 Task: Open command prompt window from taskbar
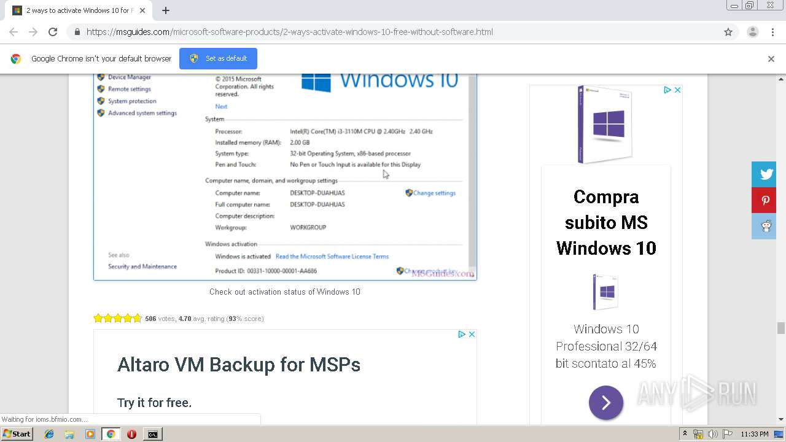(152, 434)
